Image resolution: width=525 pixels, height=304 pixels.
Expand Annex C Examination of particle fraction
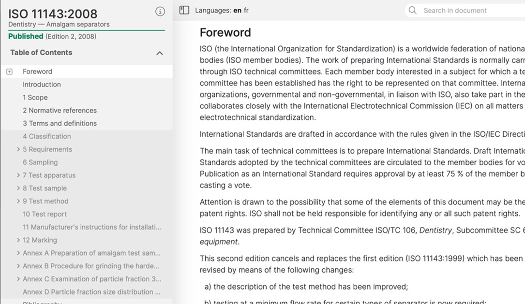click(x=18, y=279)
